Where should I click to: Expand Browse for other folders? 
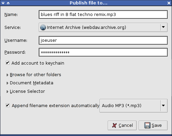coord(34,75)
